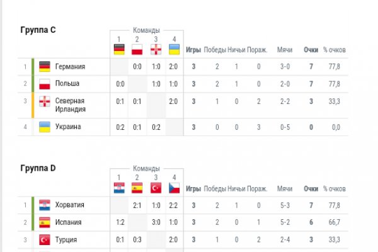
Task: Click Northern Ireland flag in Group C header
Action: [156, 50]
